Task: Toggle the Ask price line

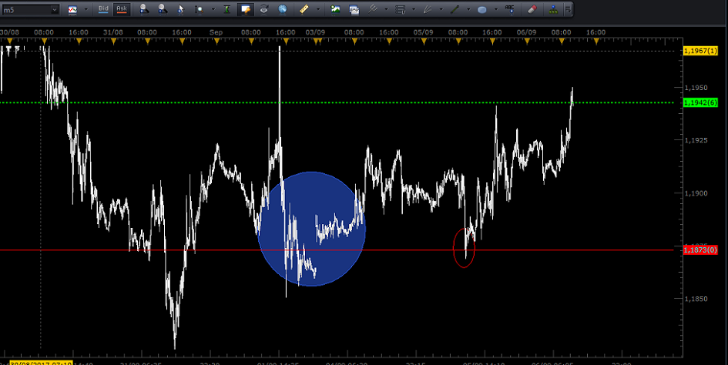Action: point(122,9)
